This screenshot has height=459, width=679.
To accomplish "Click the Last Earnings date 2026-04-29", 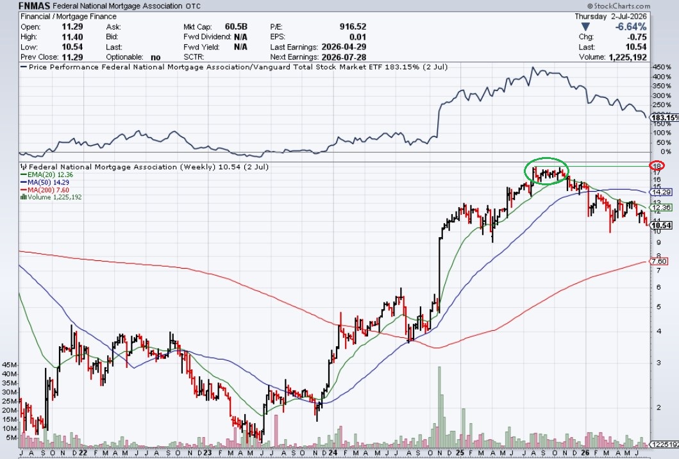I will (344, 47).
